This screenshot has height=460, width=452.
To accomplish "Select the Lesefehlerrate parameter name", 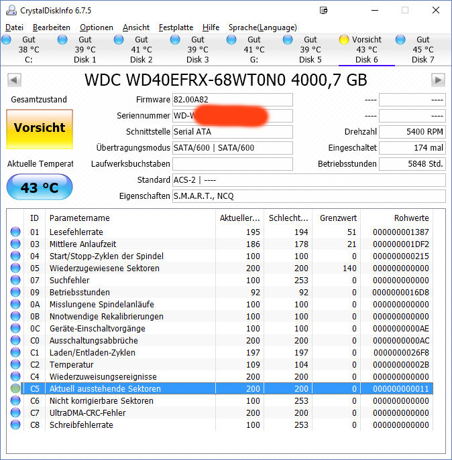I will [76, 232].
